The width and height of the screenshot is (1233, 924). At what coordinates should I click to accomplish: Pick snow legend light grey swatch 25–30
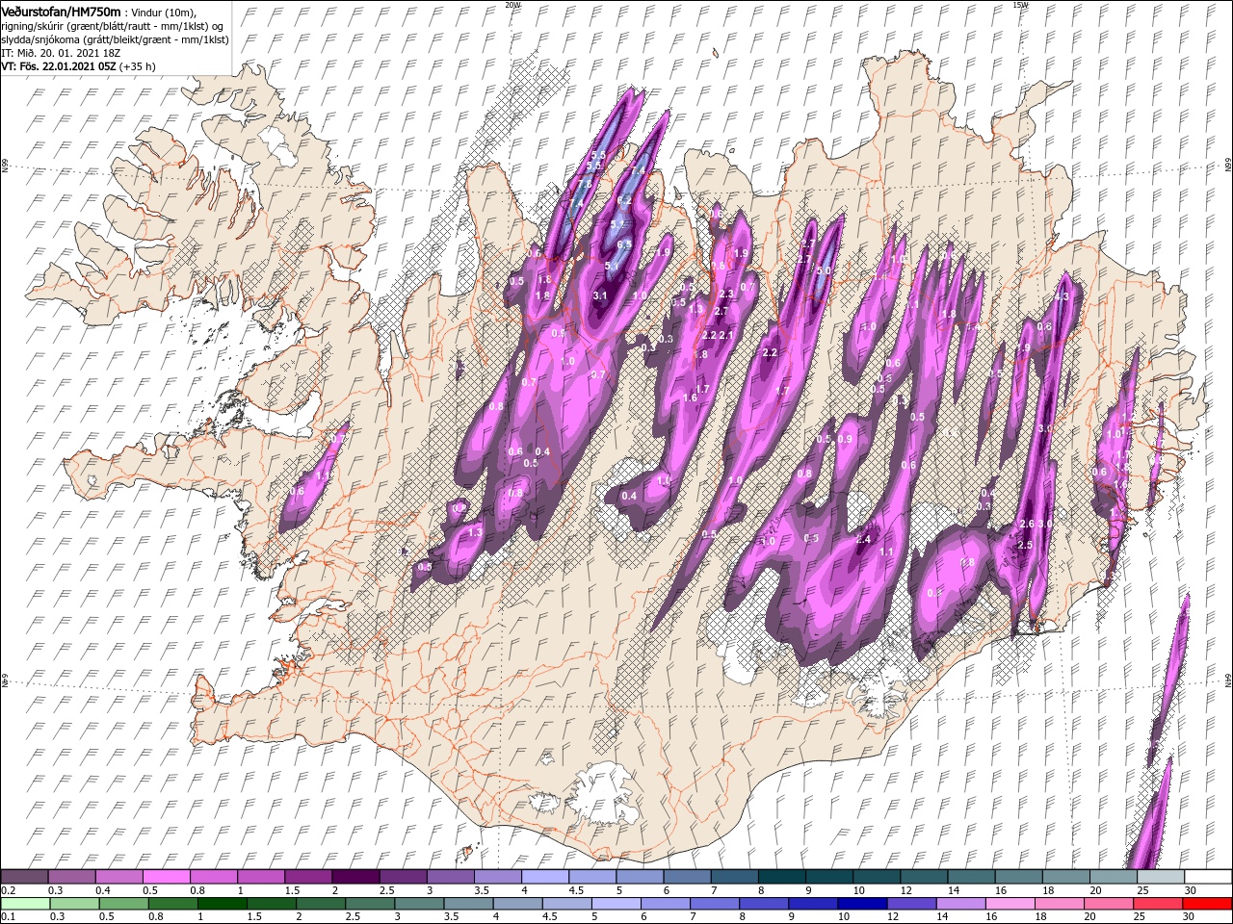click(1161, 877)
